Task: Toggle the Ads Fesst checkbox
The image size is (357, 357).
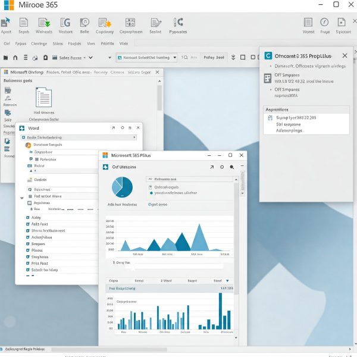Action: (28, 224)
